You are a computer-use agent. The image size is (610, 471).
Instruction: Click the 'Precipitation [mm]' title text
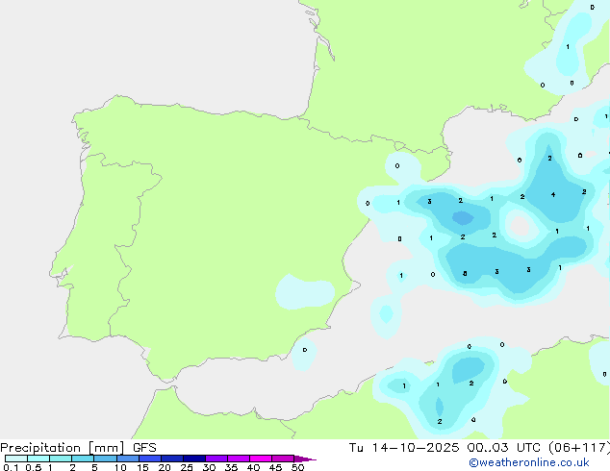click(x=63, y=448)
